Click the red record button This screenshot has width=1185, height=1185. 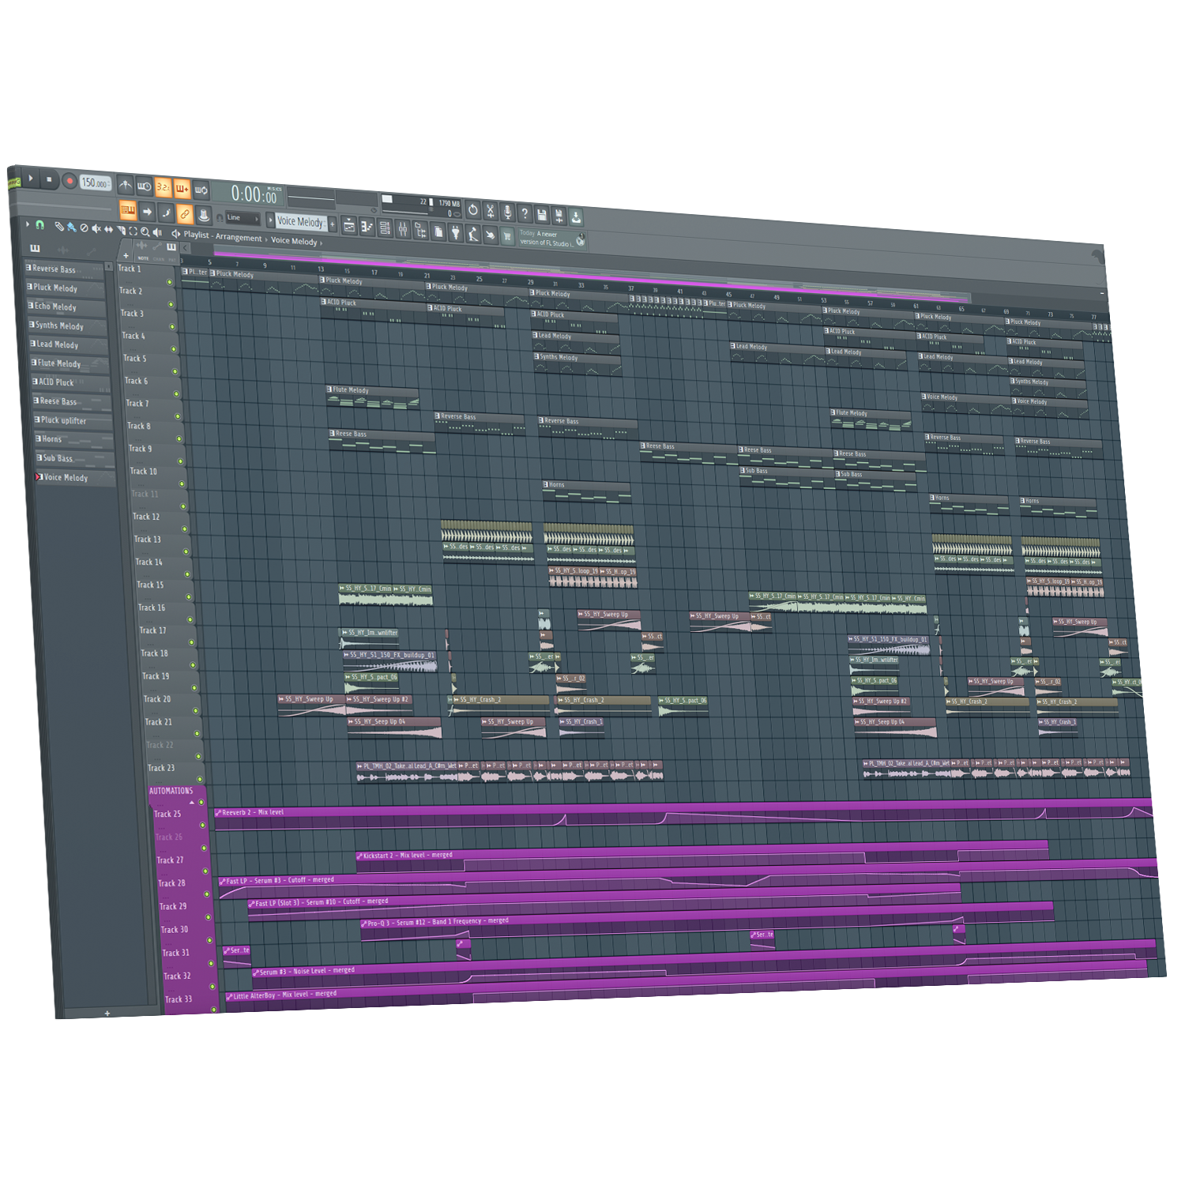coord(70,181)
